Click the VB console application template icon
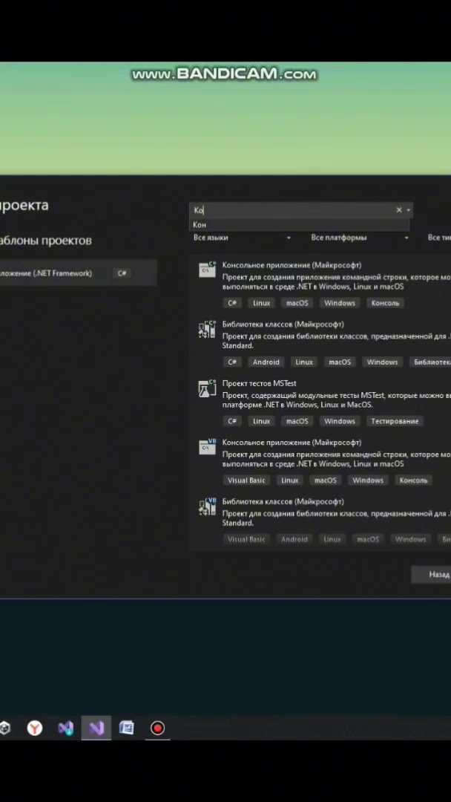The image size is (451, 802). pos(208,446)
